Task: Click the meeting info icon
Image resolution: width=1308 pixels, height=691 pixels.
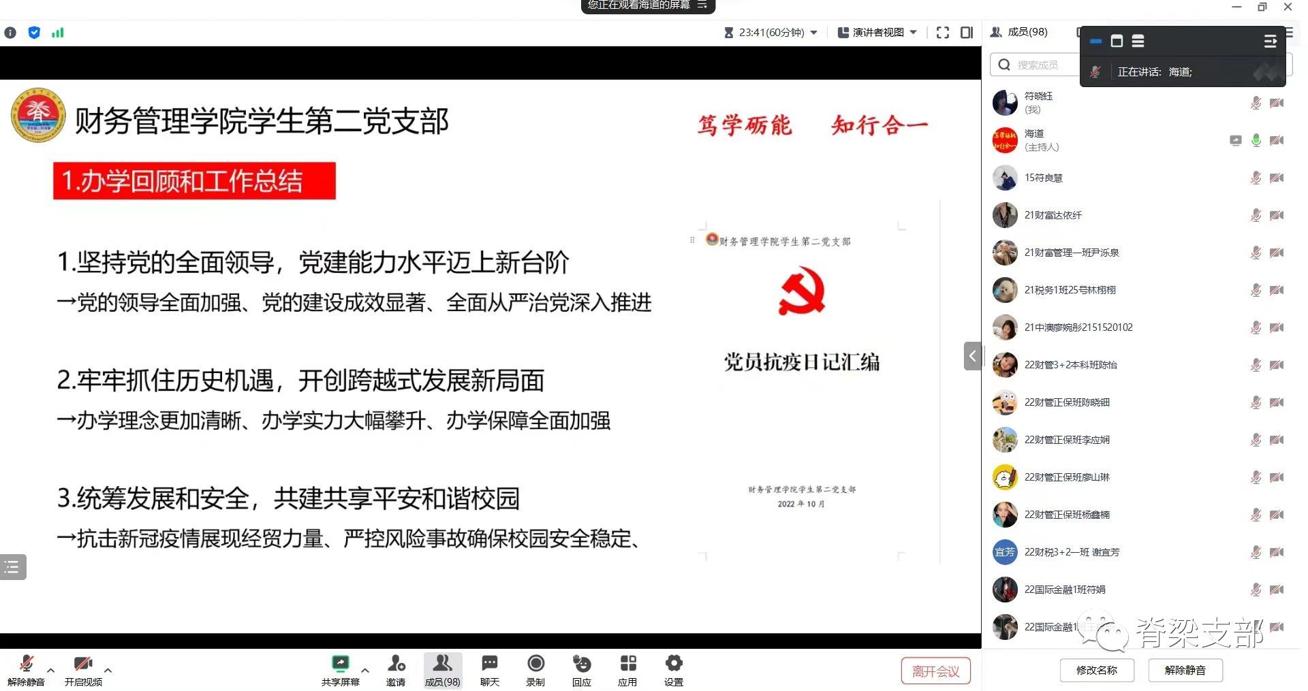Action: pyautogui.click(x=10, y=33)
